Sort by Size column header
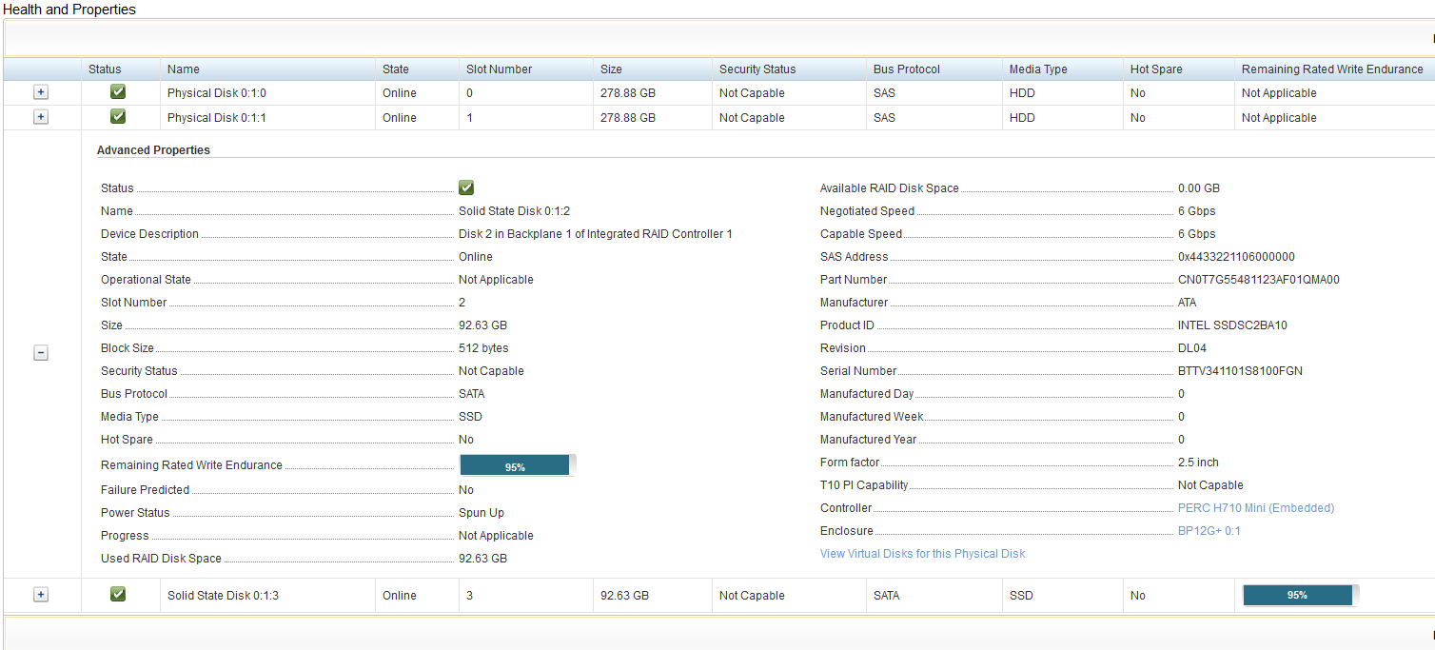 611,69
